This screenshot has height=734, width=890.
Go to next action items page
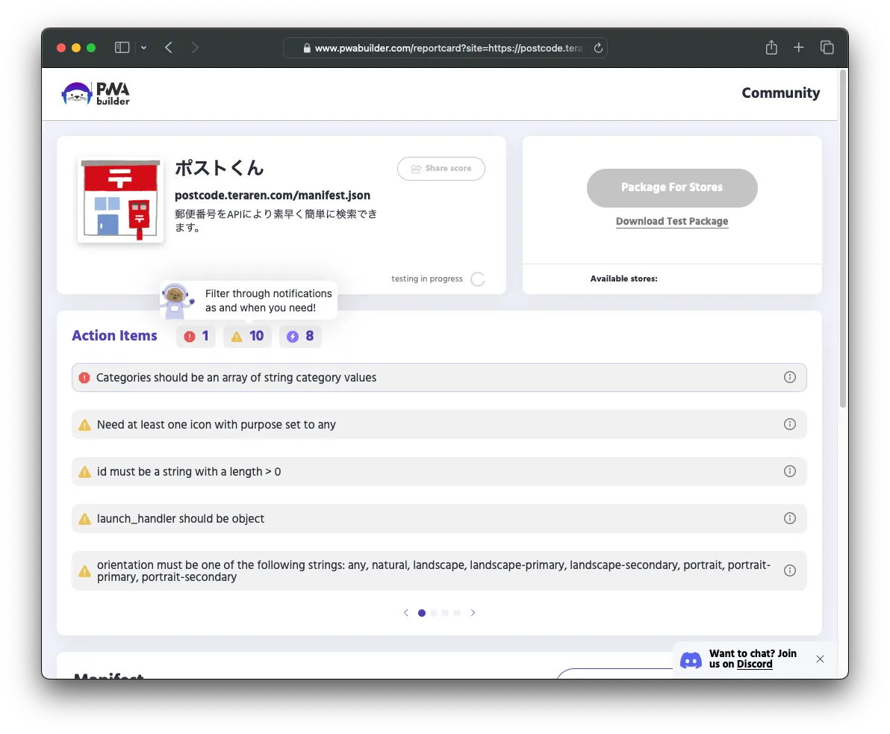[x=473, y=613]
